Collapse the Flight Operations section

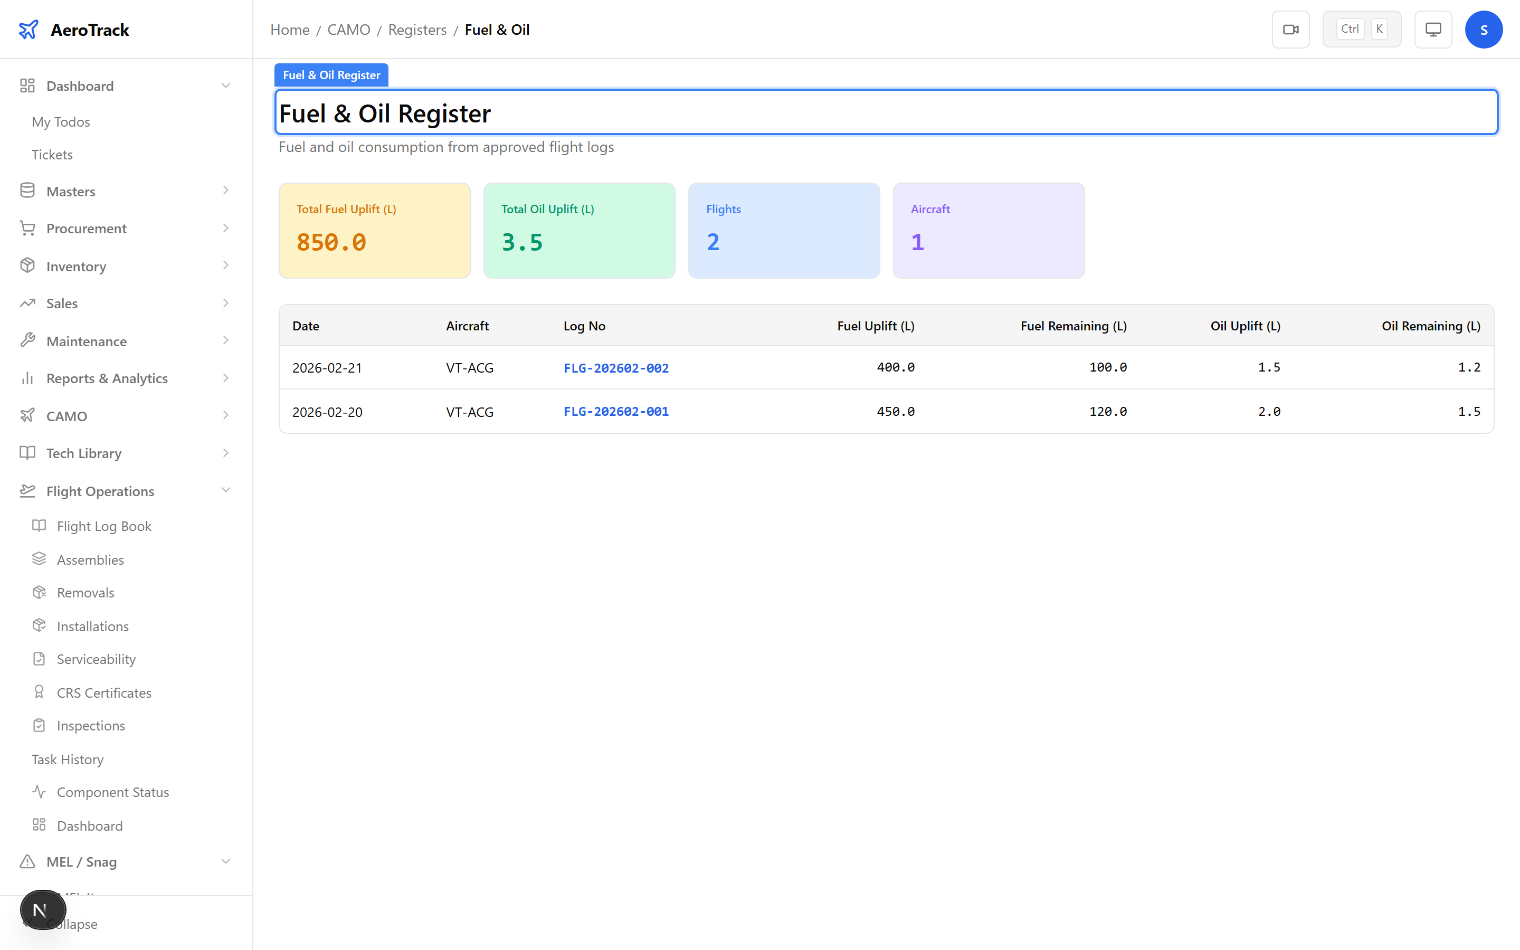tap(226, 491)
